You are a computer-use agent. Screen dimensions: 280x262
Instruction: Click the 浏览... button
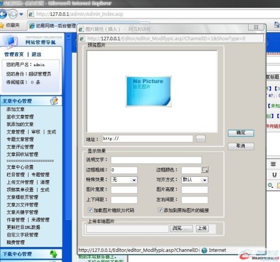click(x=181, y=228)
